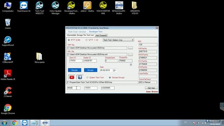224x126 pixels.
Task: Click the bottom M000 user input field
Action: (x=74, y=88)
